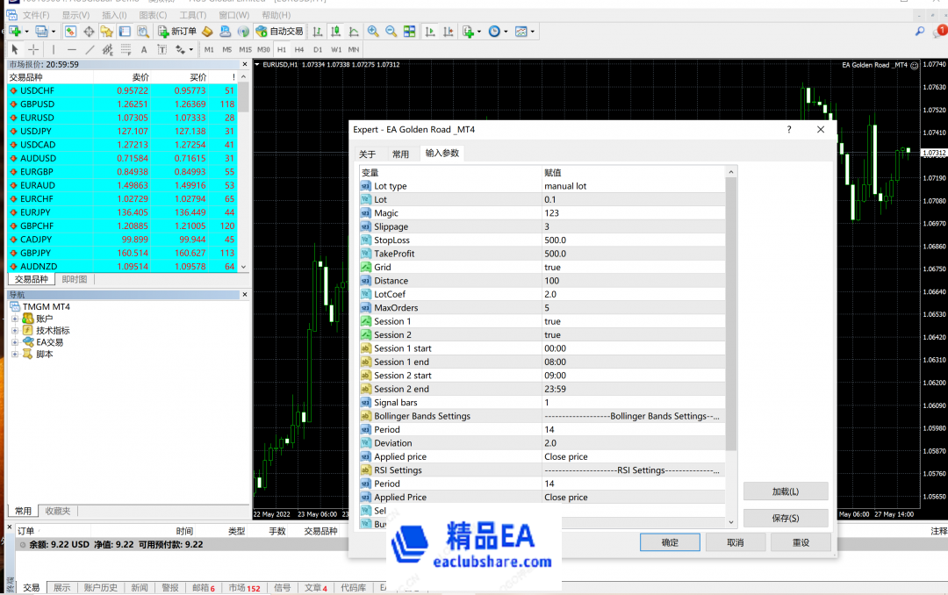Open the Strategy Tester magnifier icon
Image resolution: width=948 pixels, height=595 pixels.
coord(143,32)
